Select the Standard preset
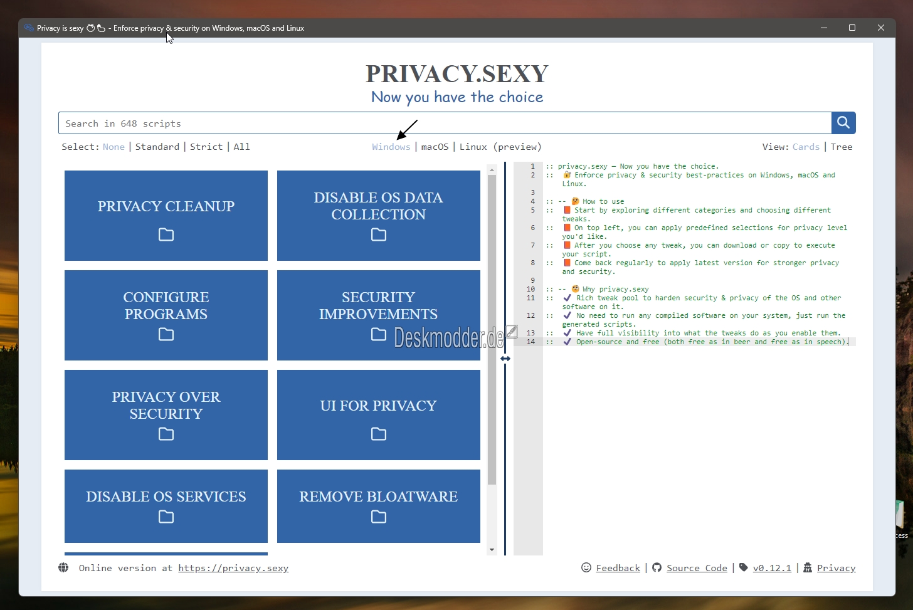Screen dimensions: 913x610 157,147
